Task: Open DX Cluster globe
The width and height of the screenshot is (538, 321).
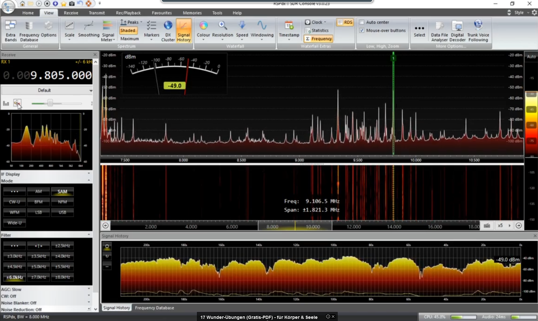Action: click(168, 31)
